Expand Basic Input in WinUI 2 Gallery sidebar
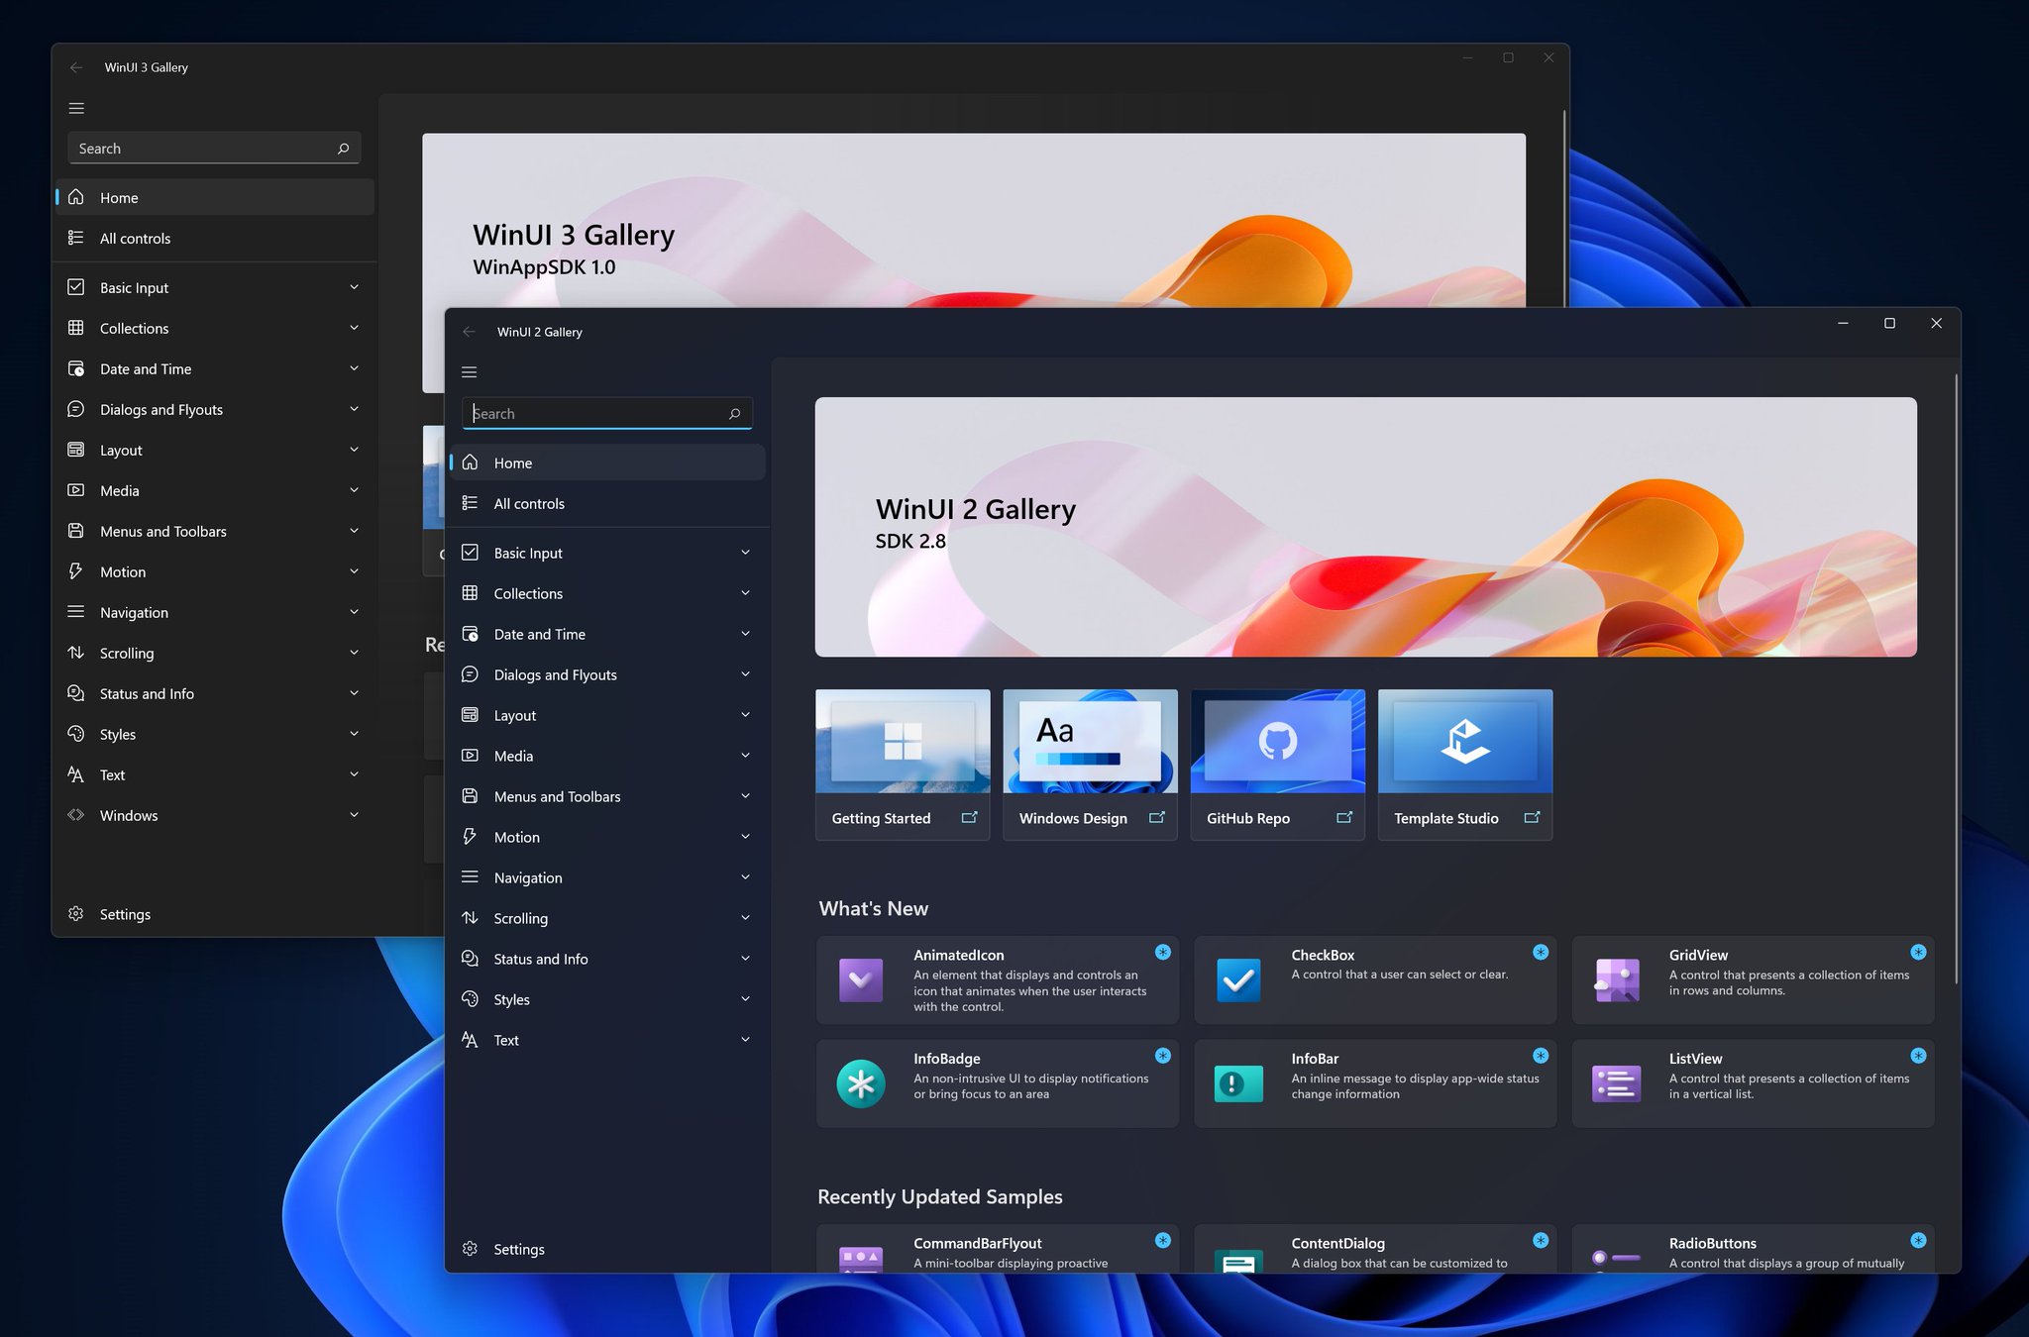 [x=745, y=553]
